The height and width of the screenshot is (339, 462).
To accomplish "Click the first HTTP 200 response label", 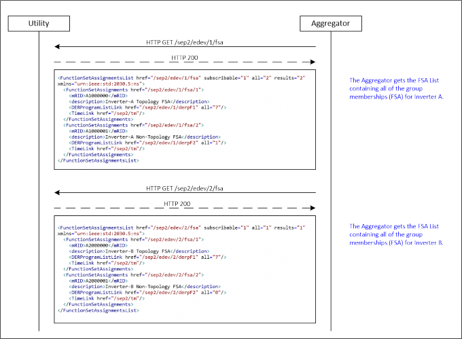I will coord(184,58).
